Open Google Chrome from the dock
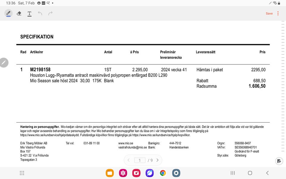286x179 pixels. 163,173
